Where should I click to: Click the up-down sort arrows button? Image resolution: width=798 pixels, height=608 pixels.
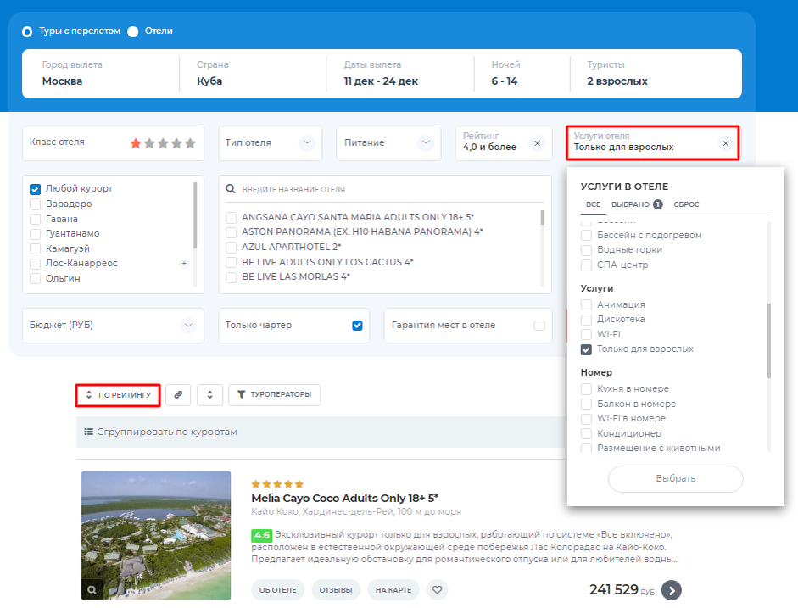[x=209, y=395]
